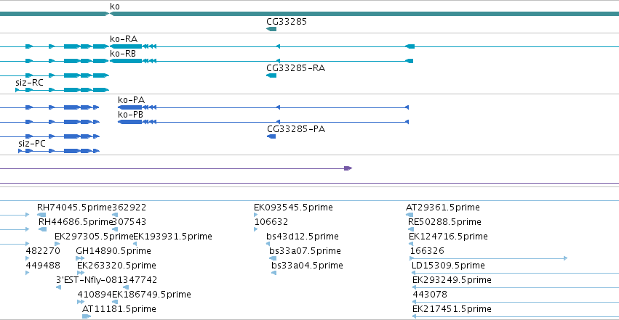Click the 482270 EST label

tap(43, 251)
